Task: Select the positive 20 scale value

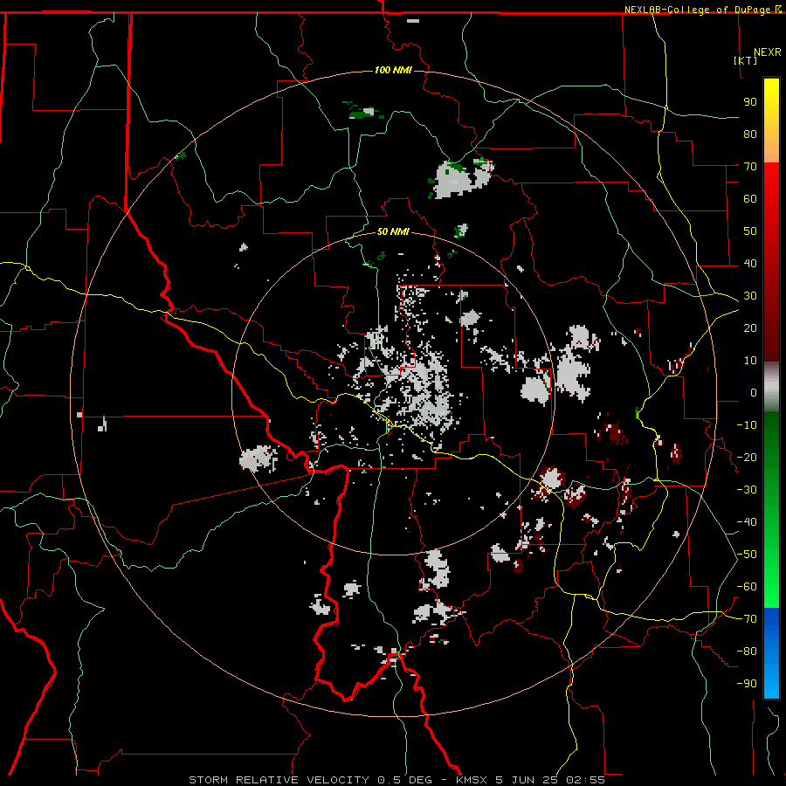Action: 750,327
